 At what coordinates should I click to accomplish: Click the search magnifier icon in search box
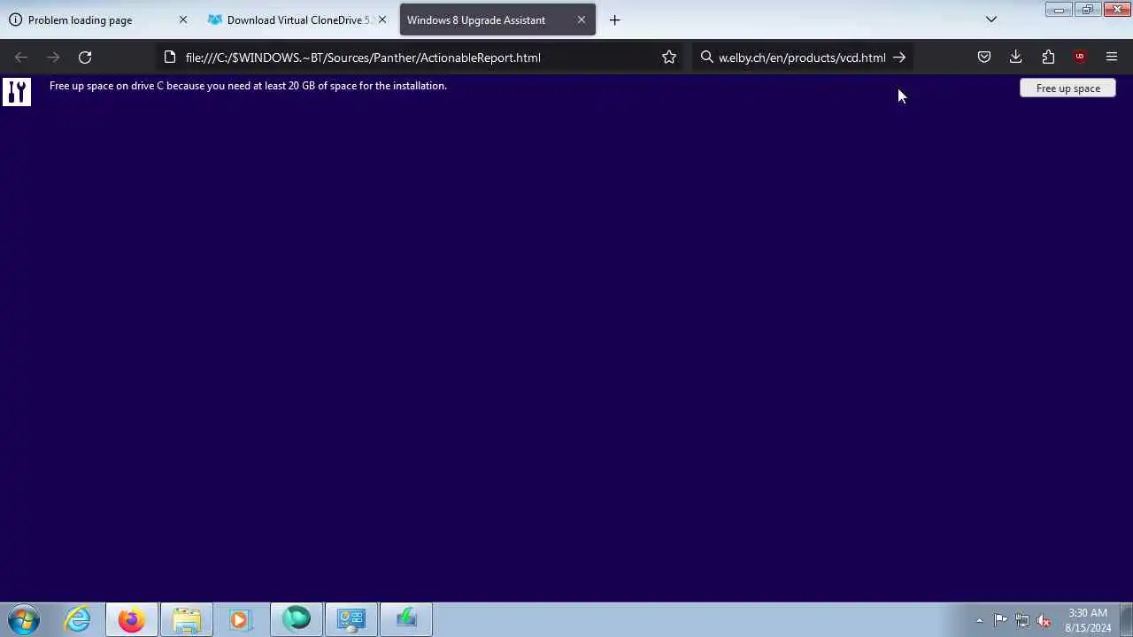point(706,58)
